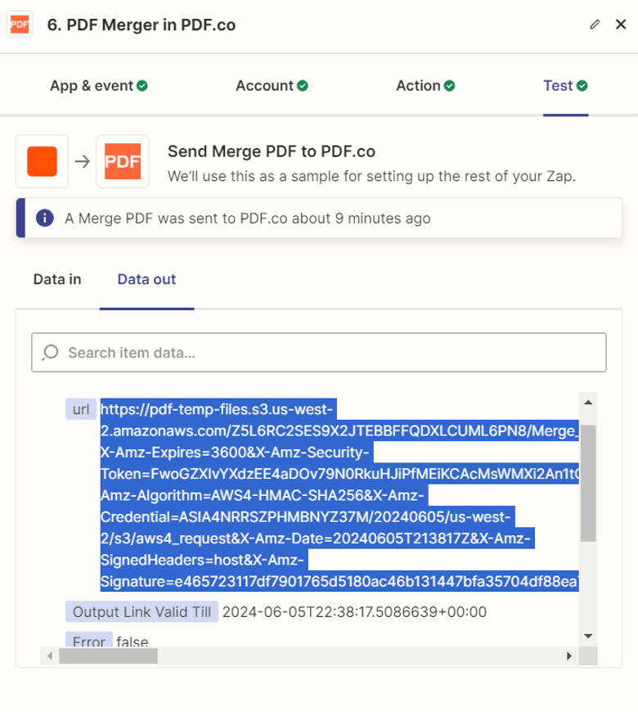This screenshot has width=638, height=712.
Task: Click the large PDF.co app icon
Action: [123, 161]
